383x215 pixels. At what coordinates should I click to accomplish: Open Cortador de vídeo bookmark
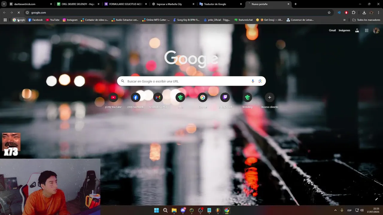click(x=95, y=20)
